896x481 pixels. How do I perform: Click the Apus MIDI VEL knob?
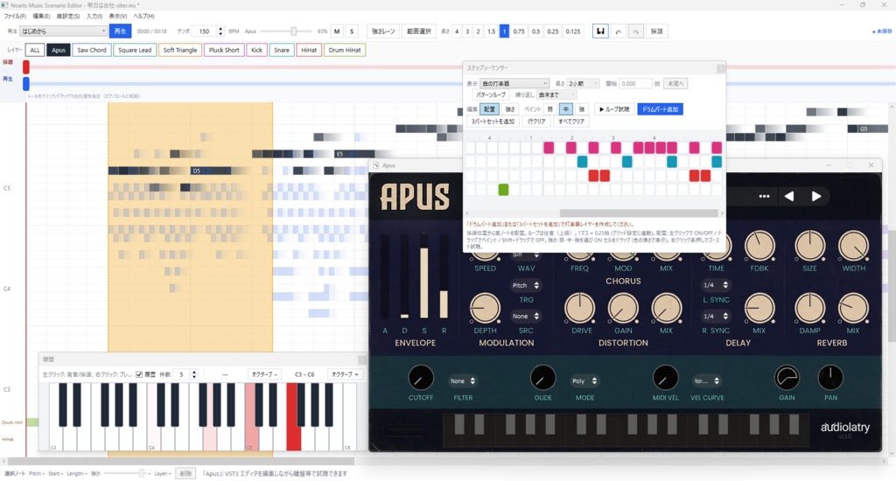(x=665, y=378)
